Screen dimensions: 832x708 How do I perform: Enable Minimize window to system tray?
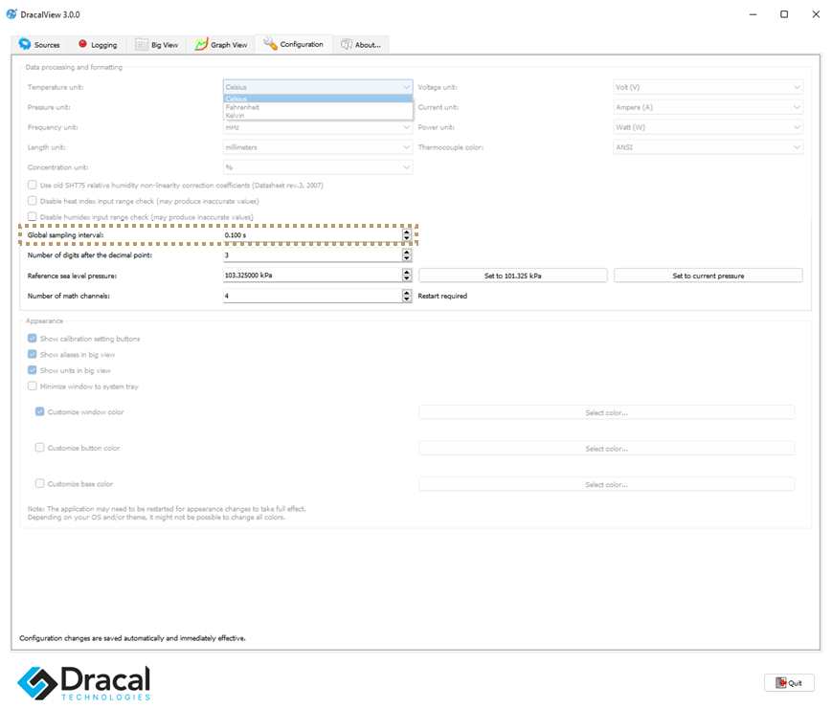[33, 387]
